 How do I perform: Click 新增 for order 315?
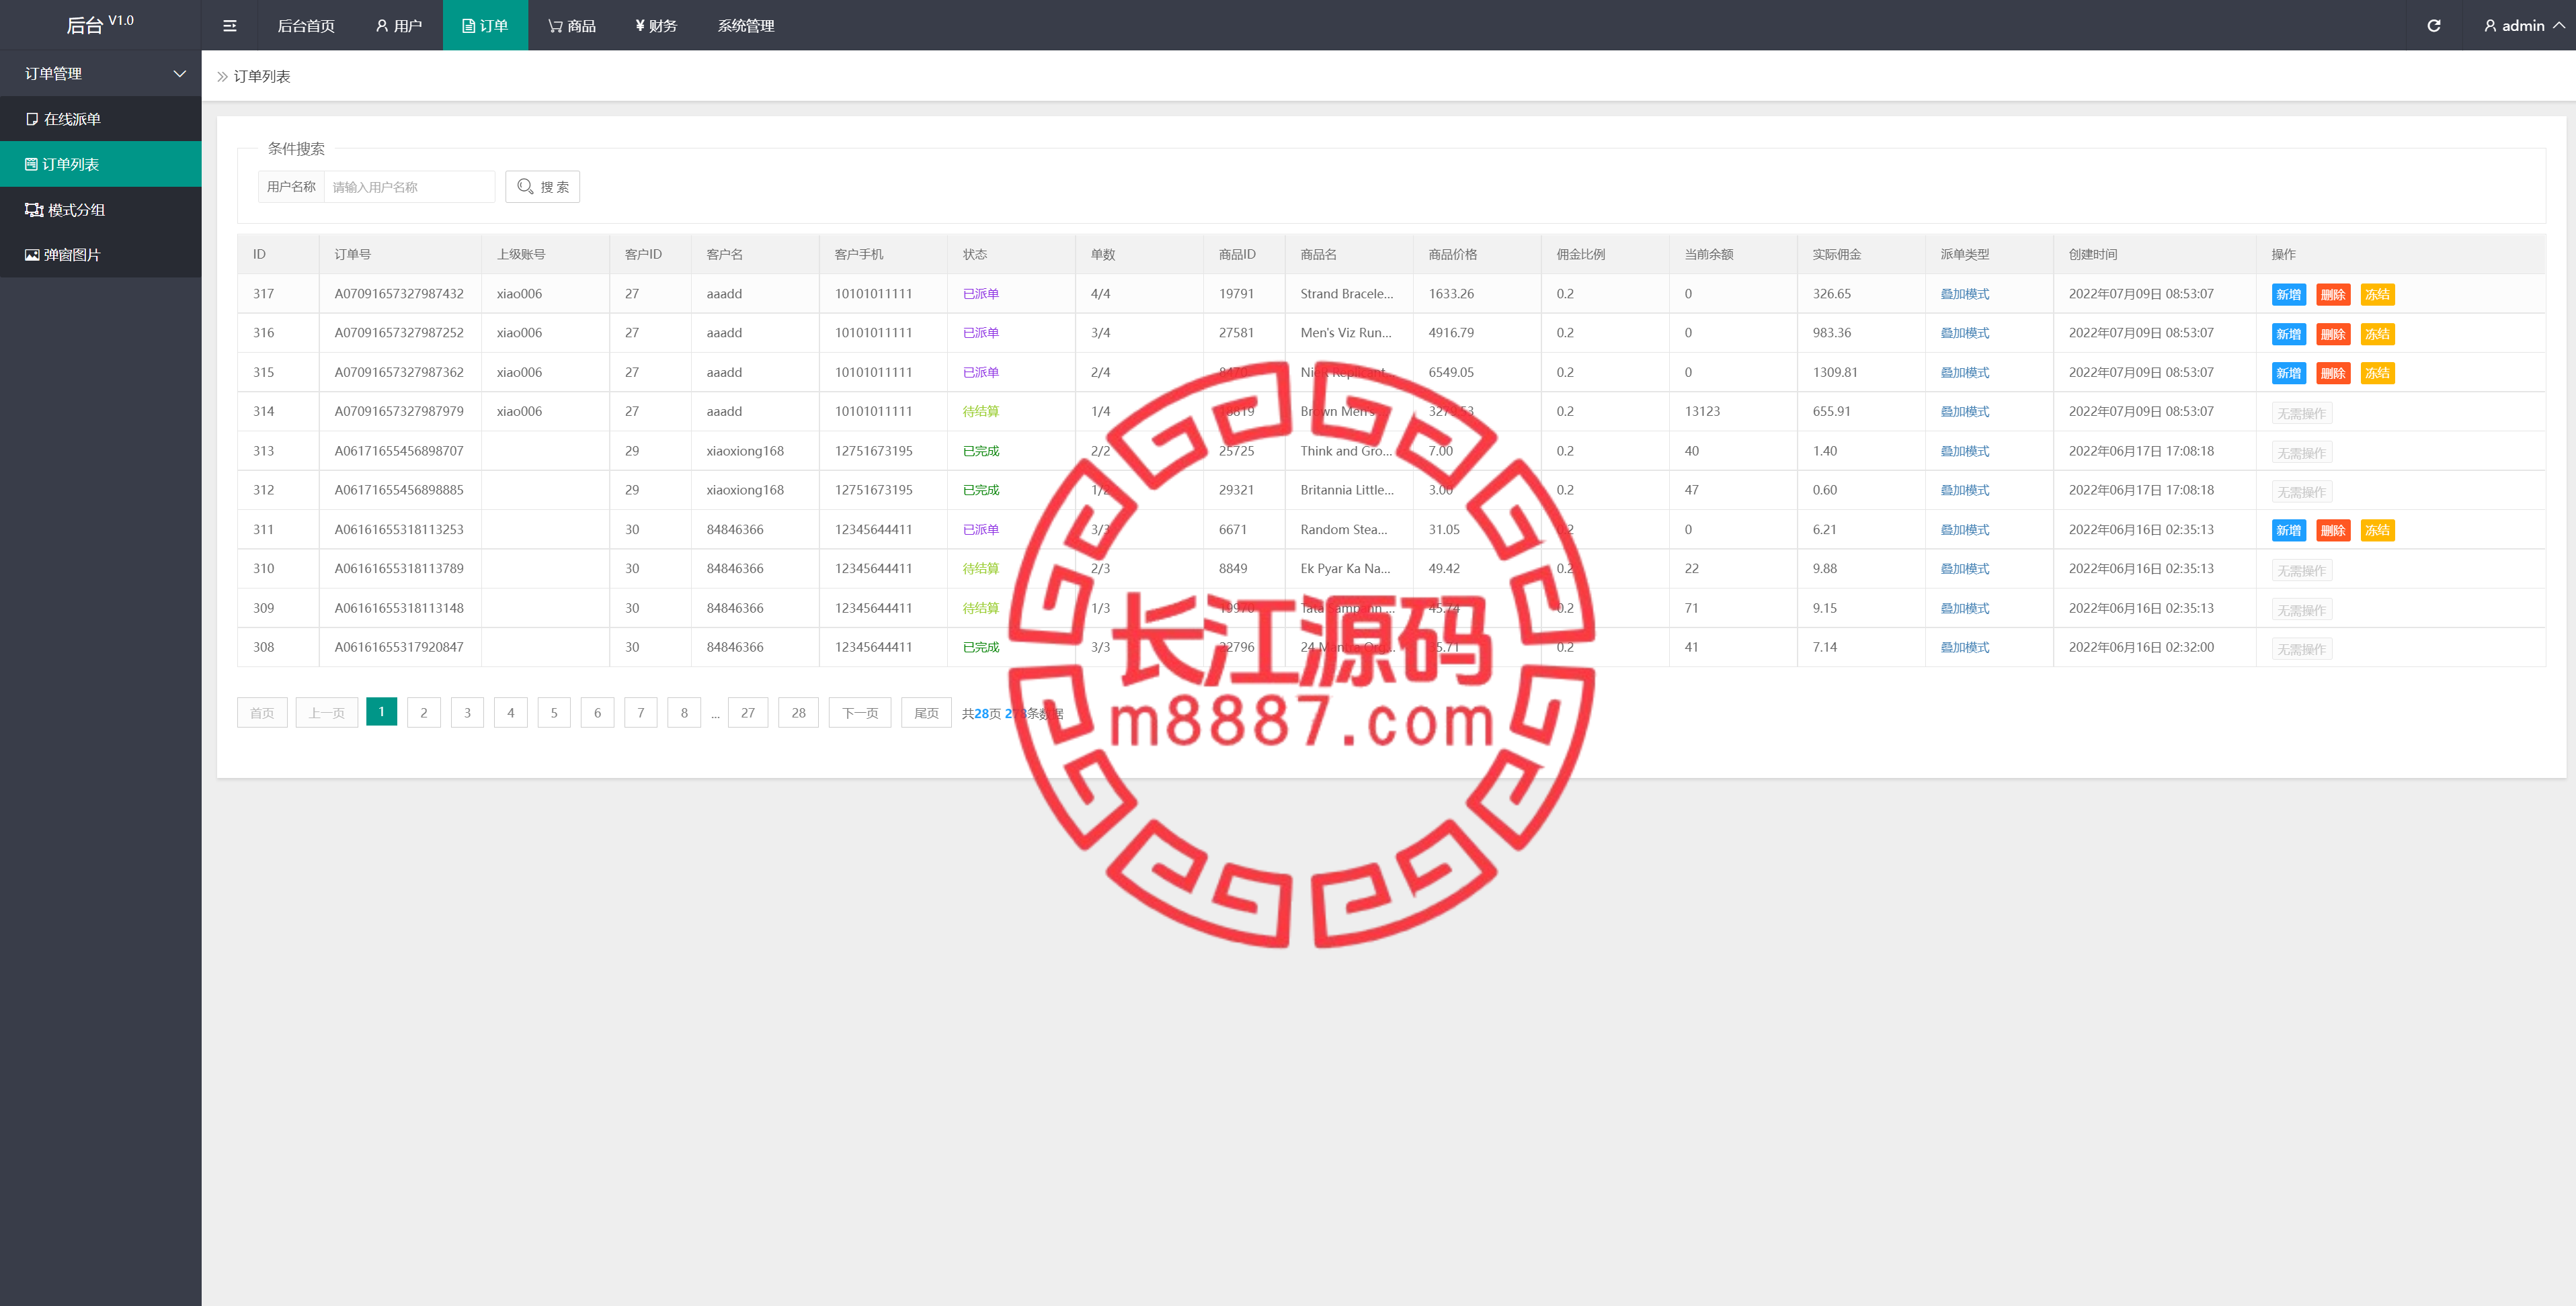[x=2288, y=374]
